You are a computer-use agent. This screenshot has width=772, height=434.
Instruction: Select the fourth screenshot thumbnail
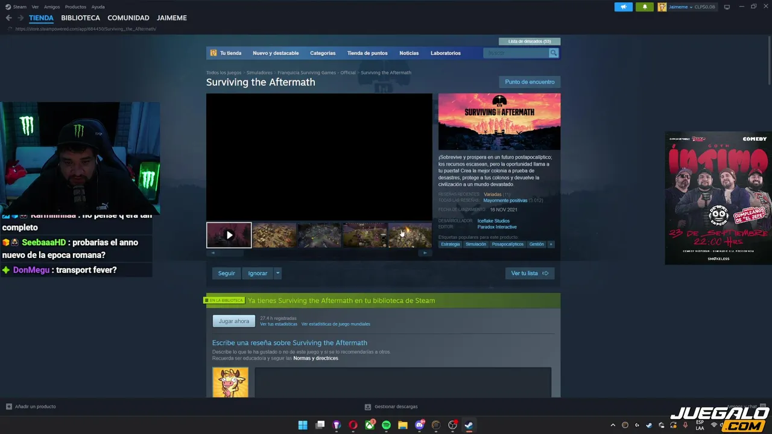point(364,235)
